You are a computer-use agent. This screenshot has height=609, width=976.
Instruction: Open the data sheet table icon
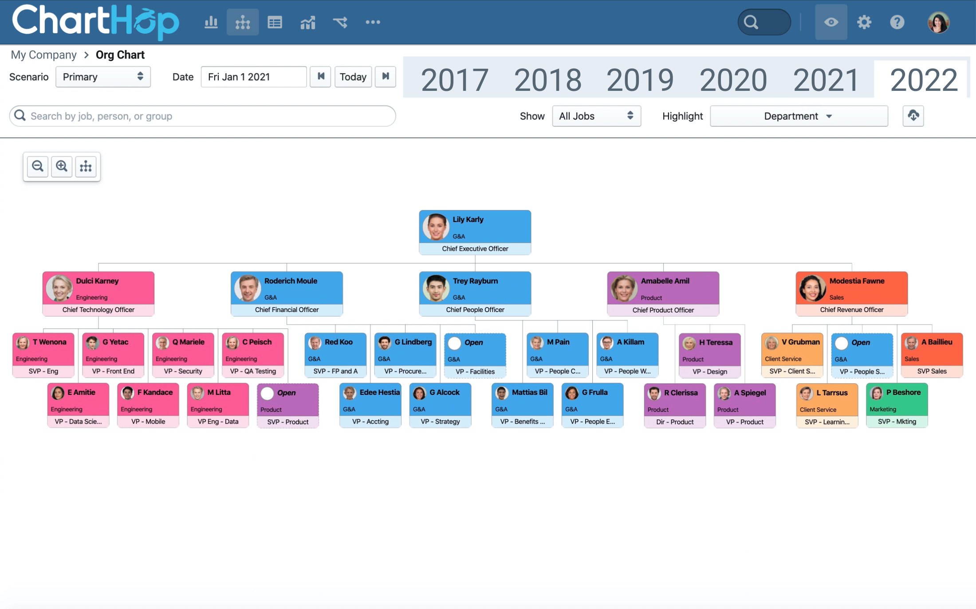pos(275,22)
